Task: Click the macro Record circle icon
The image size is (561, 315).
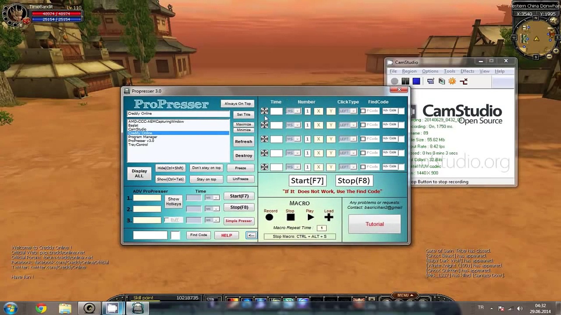Action: tap(269, 217)
